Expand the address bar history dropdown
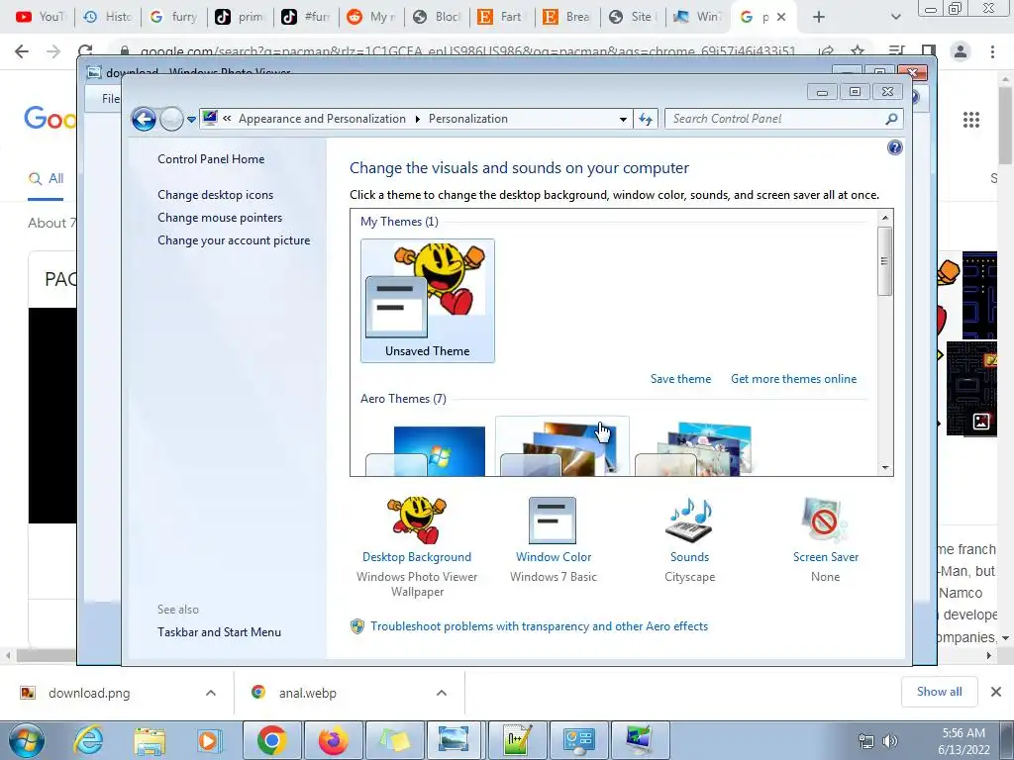Image resolution: width=1014 pixels, height=760 pixels. [x=623, y=119]
